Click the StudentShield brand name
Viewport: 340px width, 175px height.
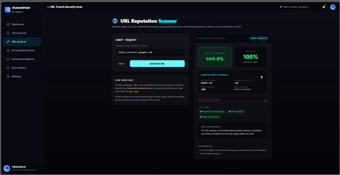[21, 8]
